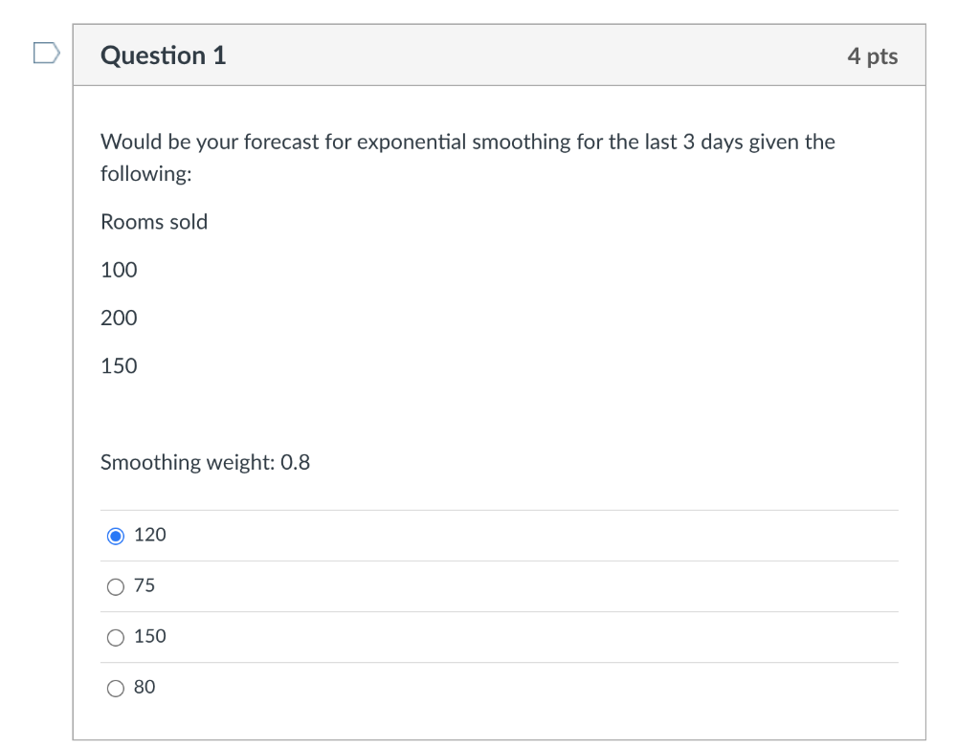Select the 80 answer option
This screenshot has width=980, height=748.
coord(115,688)
